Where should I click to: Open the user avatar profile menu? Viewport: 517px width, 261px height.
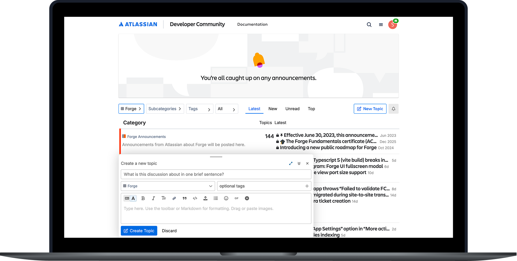coord(393,25)
